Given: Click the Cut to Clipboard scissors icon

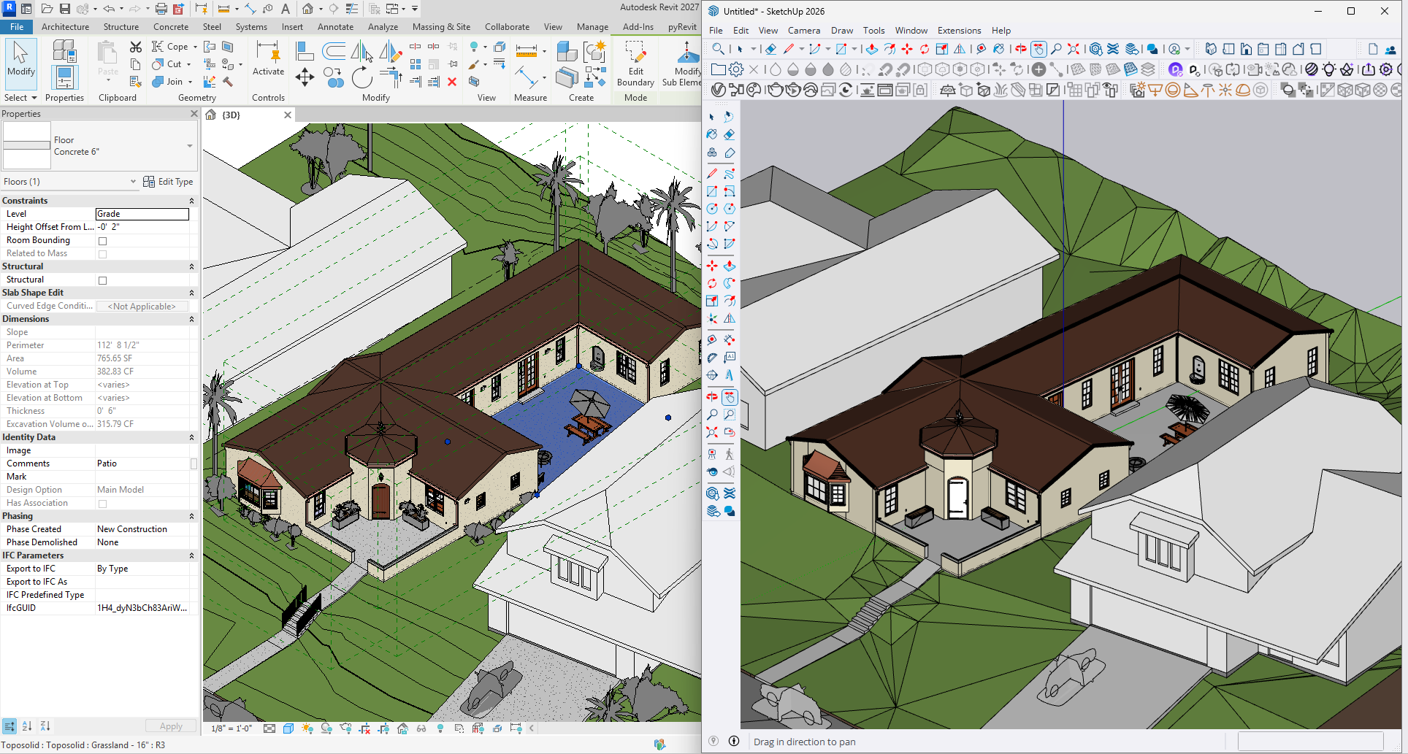Looking at the screenshot, I should (136, 47).
